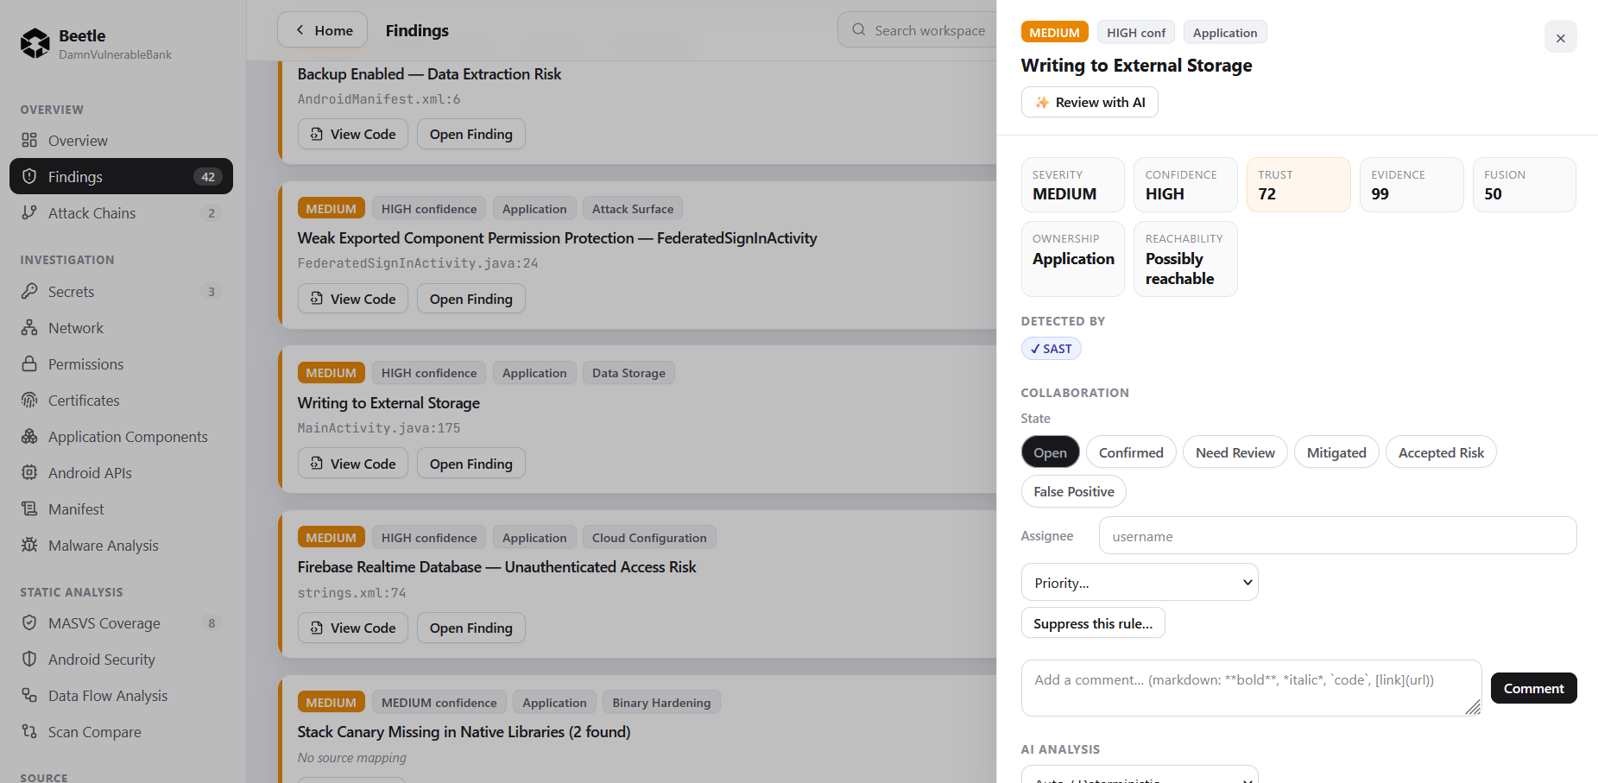Set finding state to Confirmed
The height and width of the screenshot is (783, 1598).
(1131, 452)
